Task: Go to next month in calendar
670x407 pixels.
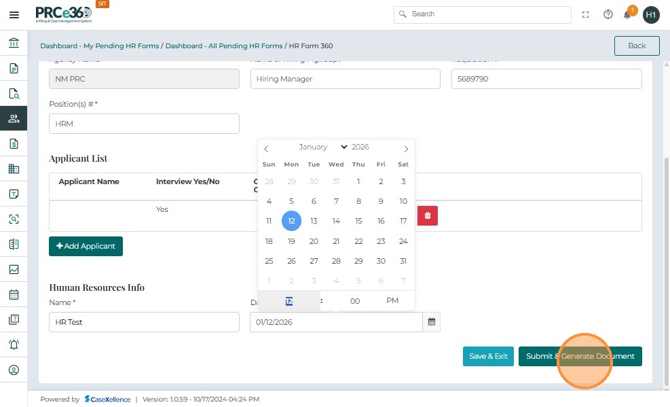Action: (x=406, y=149)
